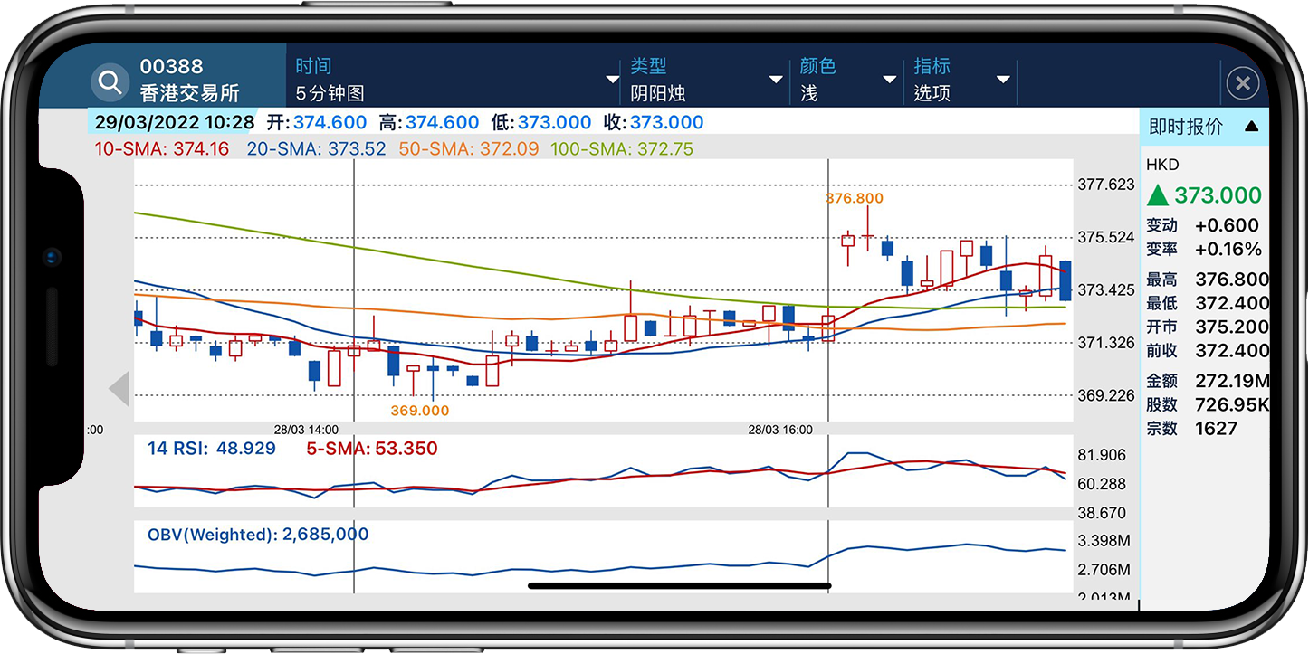The height and width of the screenshot is (654, 1309).
Task: Click the 376.800 high price marker
Action: [854, 198]
